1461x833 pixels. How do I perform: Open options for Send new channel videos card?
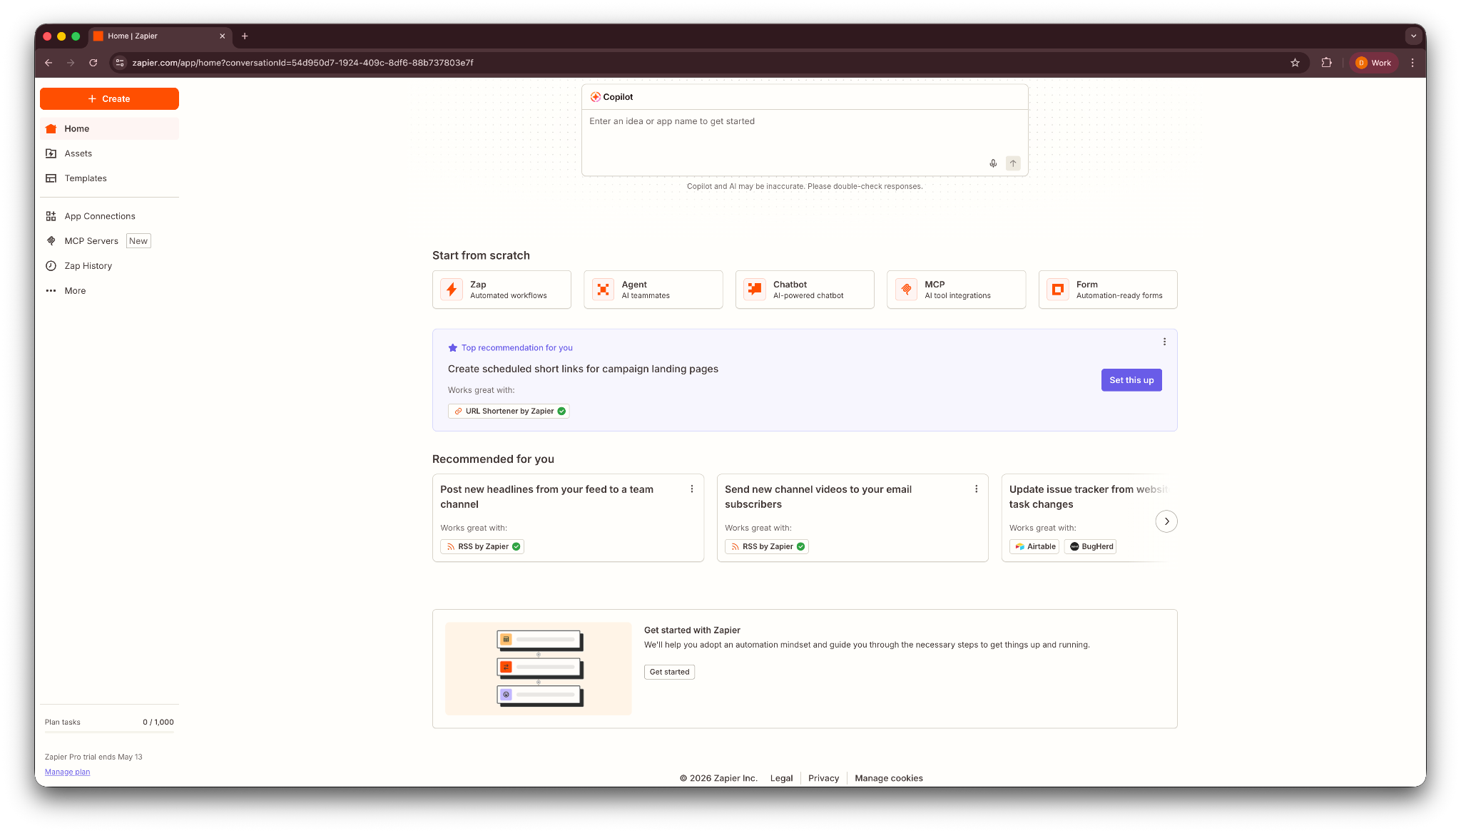pyautogui.click(x=977, y=489)
